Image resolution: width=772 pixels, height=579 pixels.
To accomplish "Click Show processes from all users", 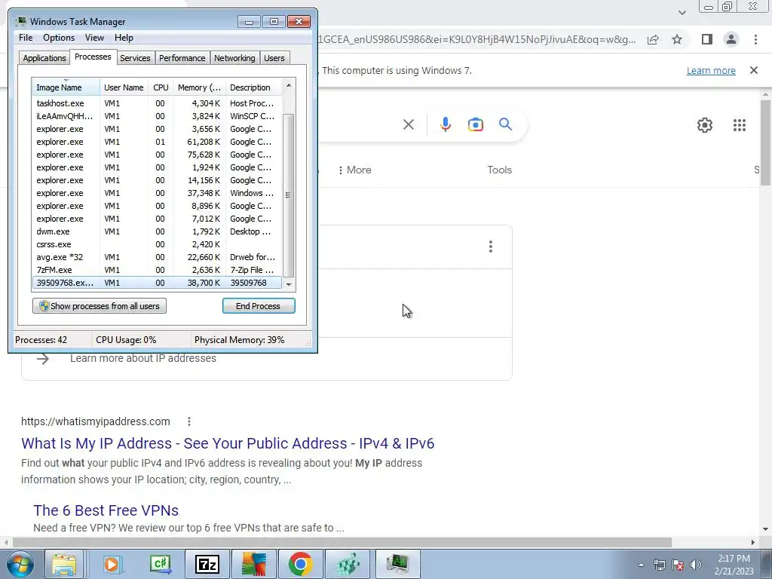I will [100, 306].
